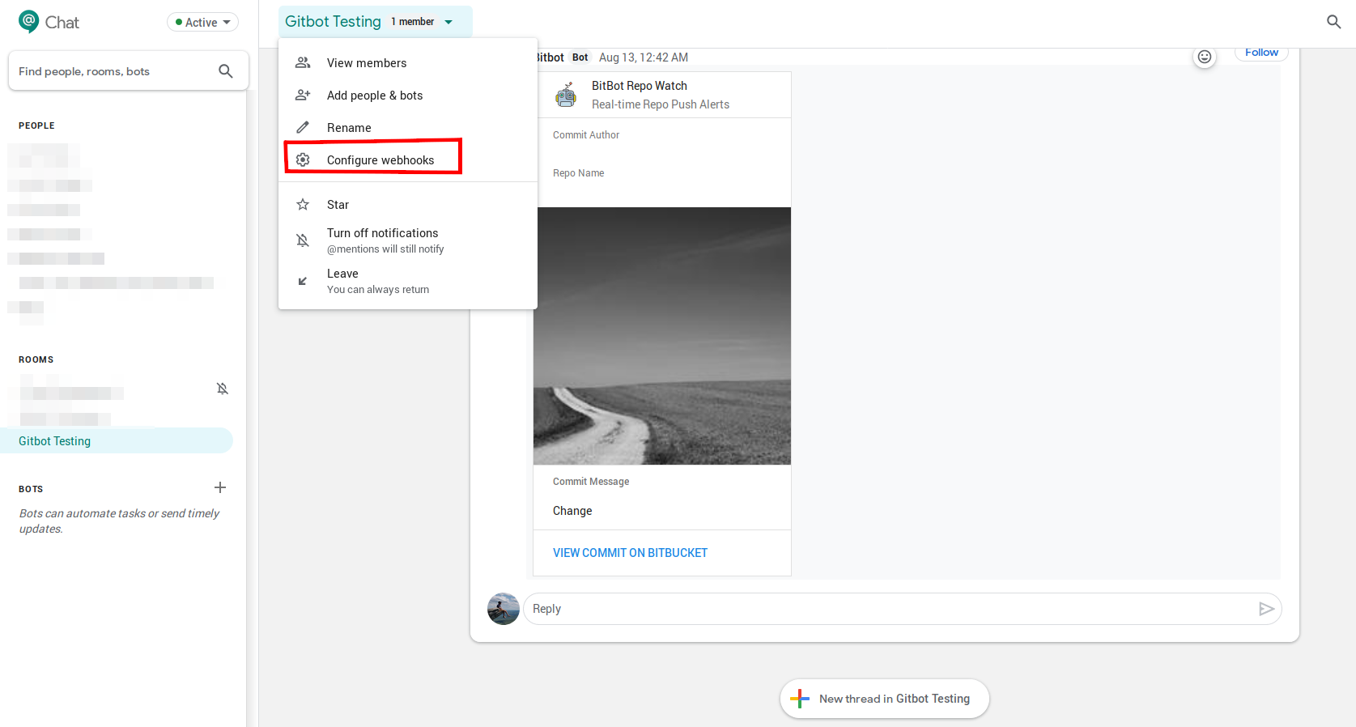The width and height of the screenshot is (1356, 727).
Task: Click the Bot badge next to sender name
Action: tap(580, 57)
